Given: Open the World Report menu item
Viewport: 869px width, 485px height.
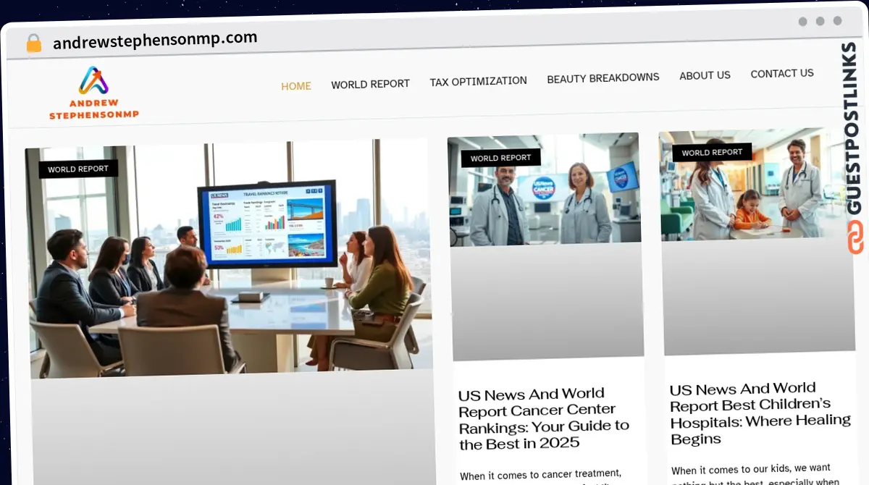Looking at the screenshot, I should [x=371, y=84].
